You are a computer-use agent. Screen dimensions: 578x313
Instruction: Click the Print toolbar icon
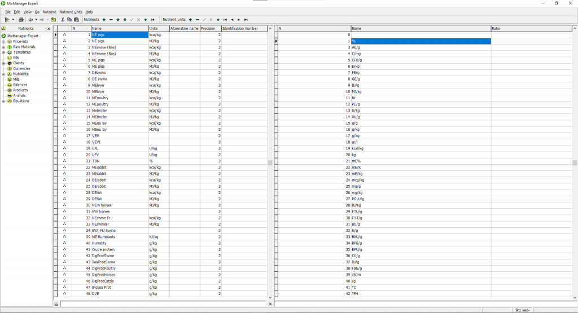[x=21, y=20]
